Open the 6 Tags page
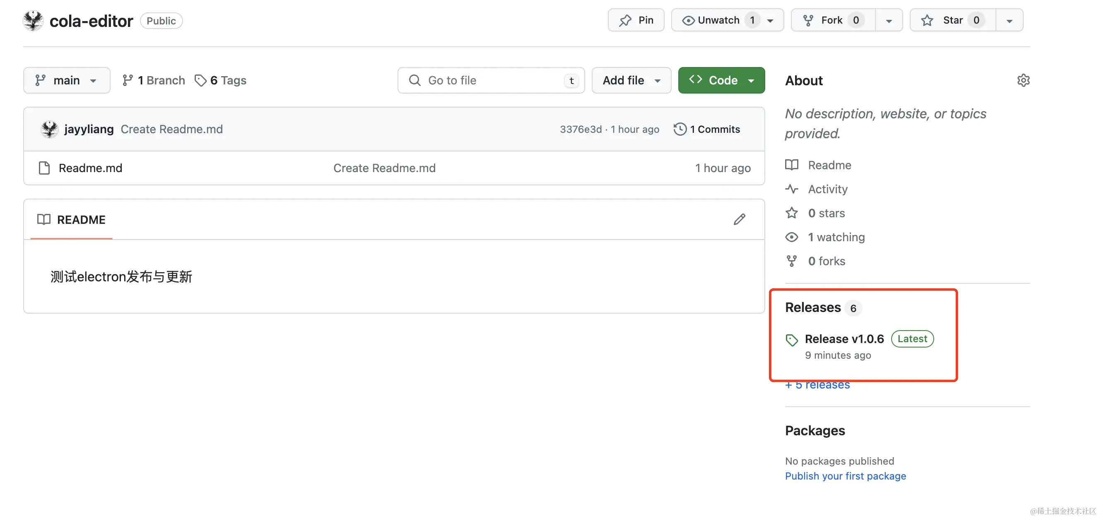This screenshot has width=1099, height=518. (x=221, y=80)
